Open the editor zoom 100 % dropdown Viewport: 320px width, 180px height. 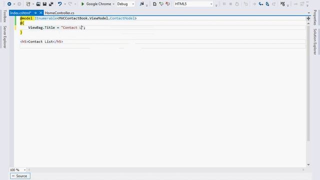24,170
